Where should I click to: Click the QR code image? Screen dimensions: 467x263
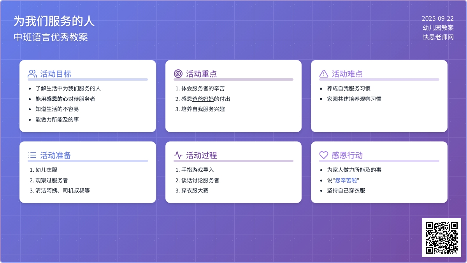(441, 237)
